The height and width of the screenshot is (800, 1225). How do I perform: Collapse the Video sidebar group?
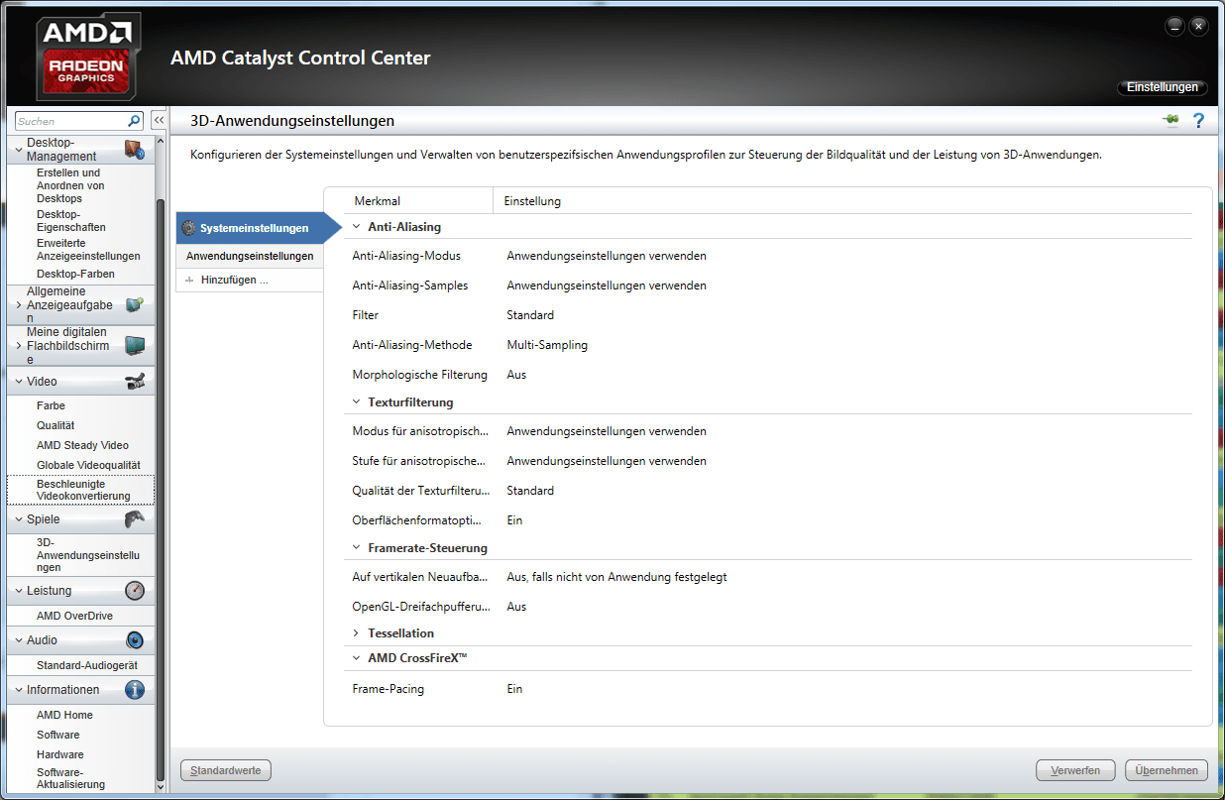[x=19, y=382]
